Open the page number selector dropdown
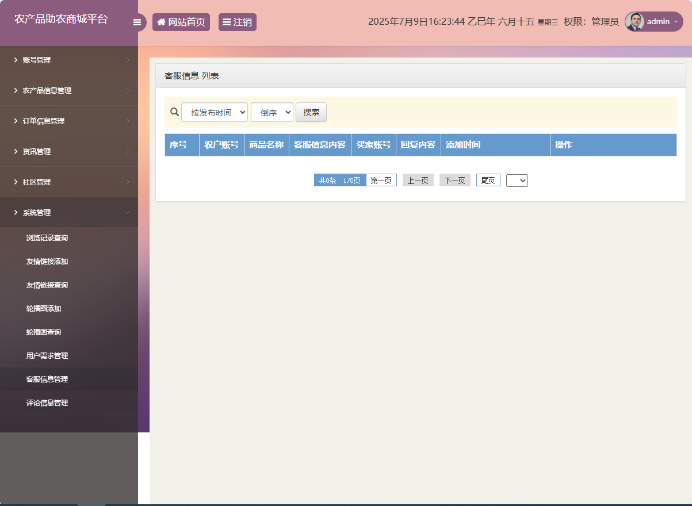The image size is (692, 506). click(x=517, y=180)
